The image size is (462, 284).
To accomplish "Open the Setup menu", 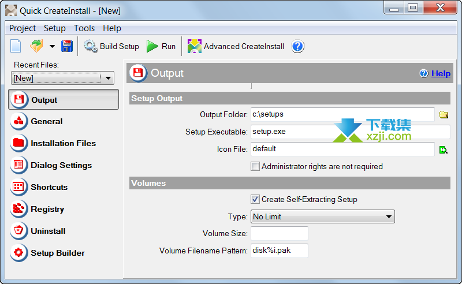I will [x=55, y=28].
